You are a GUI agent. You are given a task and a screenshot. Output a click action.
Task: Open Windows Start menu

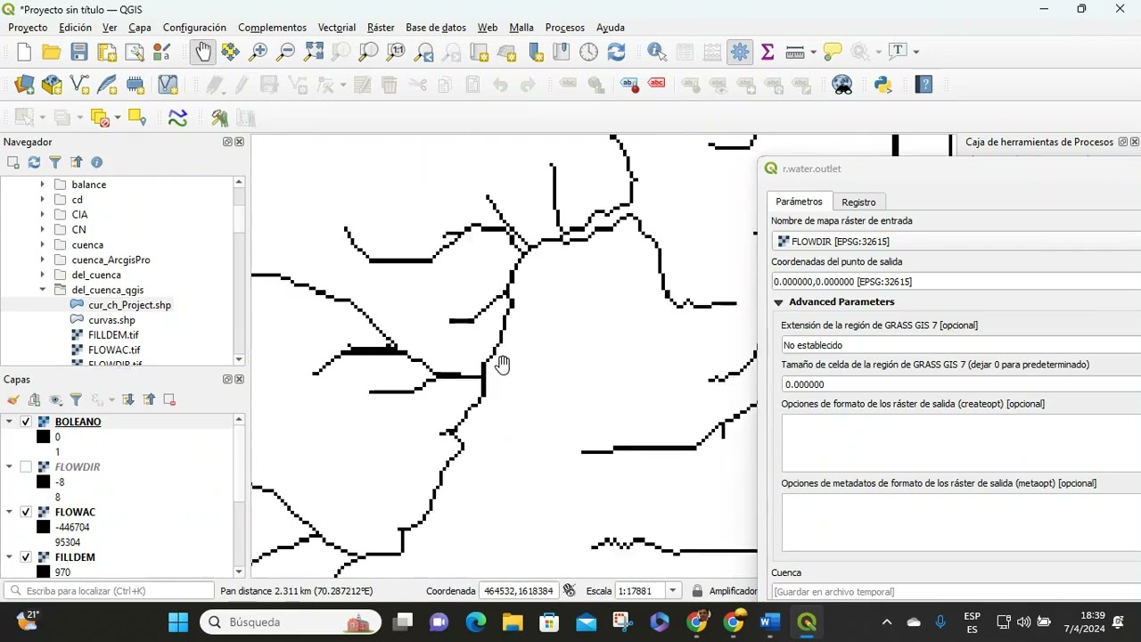(x=178, y=622)
